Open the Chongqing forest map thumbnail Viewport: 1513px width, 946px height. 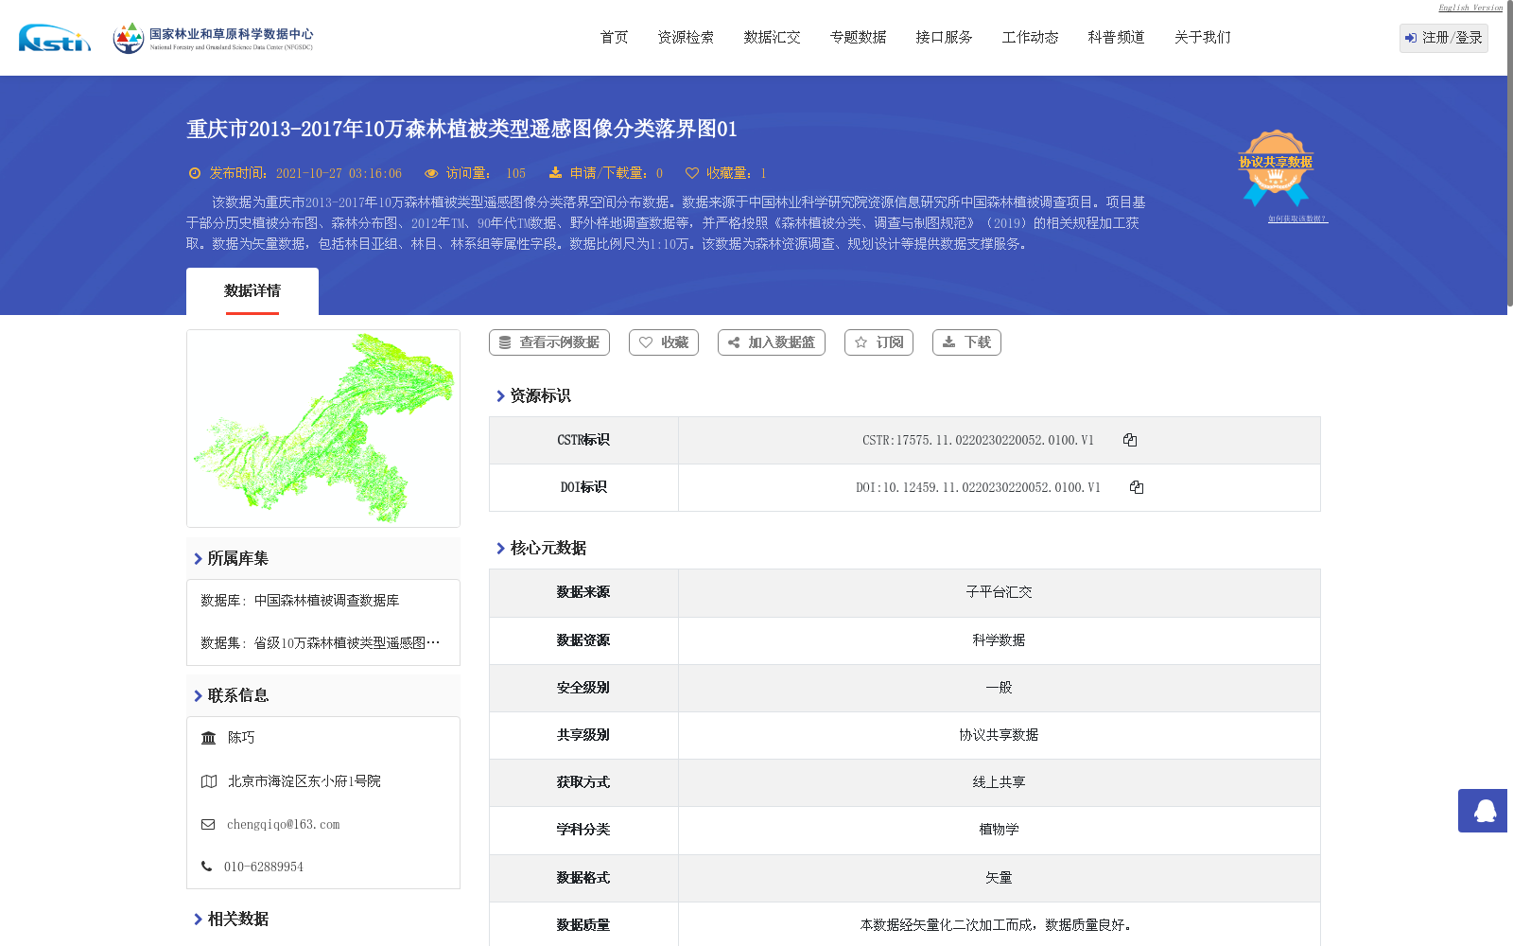(x=323, y=429)
